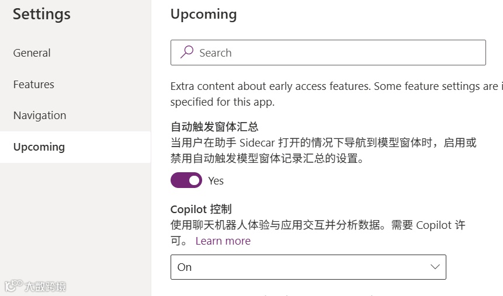Go to the Navigation settings tab
Viewport: 503px width, 296px height.
coord(40,116)
